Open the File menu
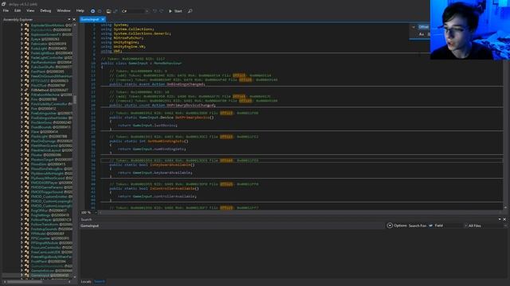The image size is (510, 286). point(6,10)
